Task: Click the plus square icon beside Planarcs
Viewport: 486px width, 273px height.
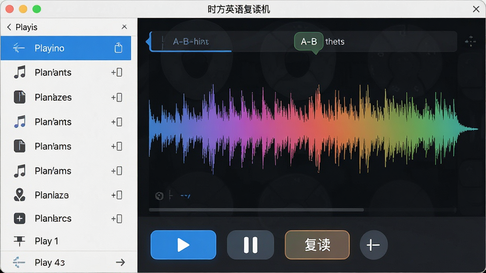Action: 19,218
